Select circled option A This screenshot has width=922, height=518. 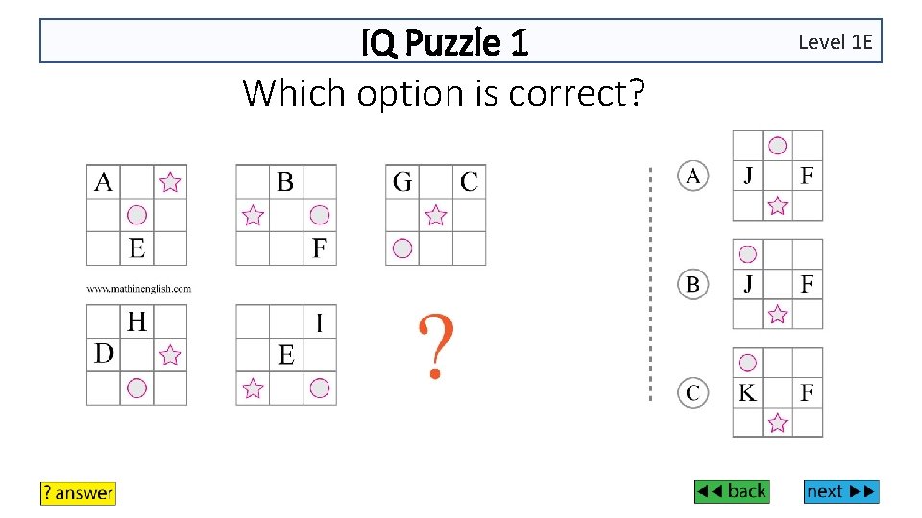coord(693,176)
